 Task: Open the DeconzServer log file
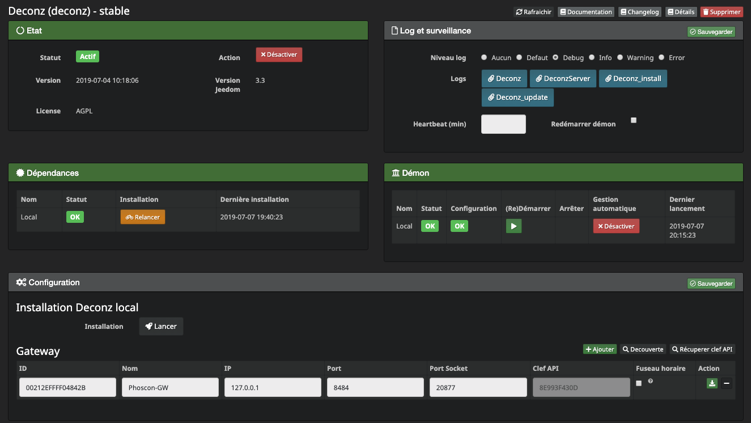pos(563,78)
